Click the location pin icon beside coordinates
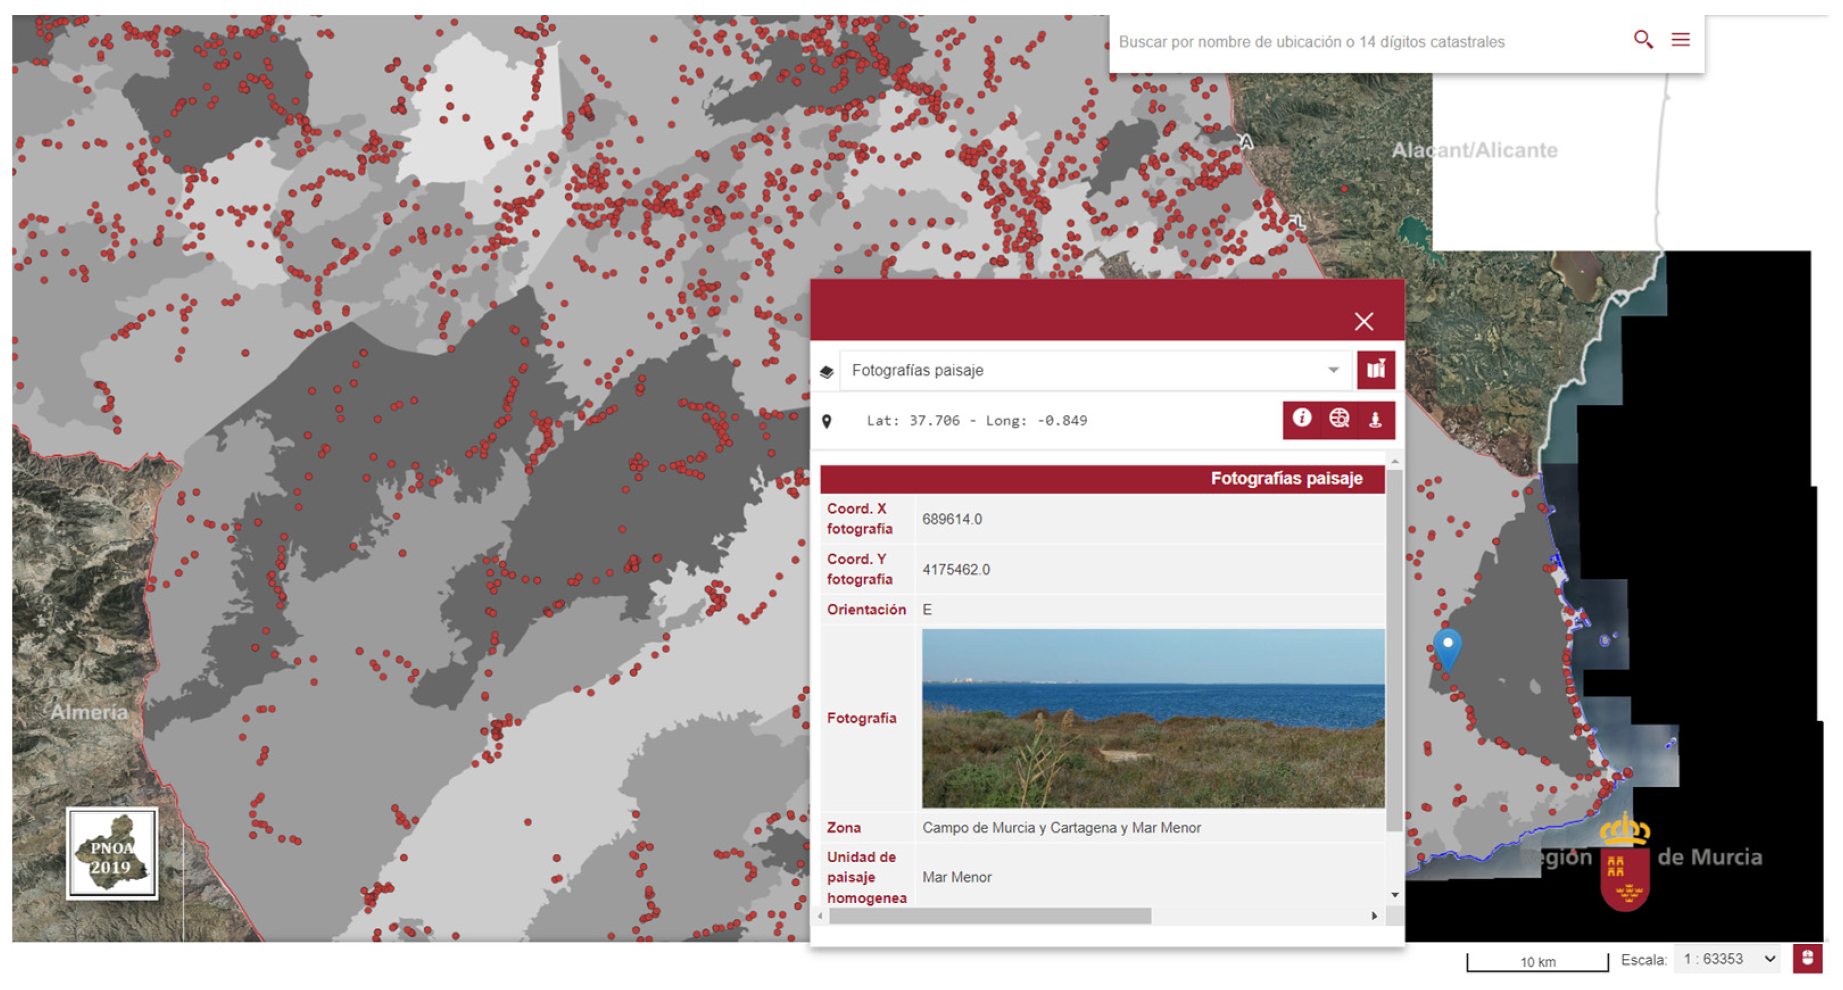The height and width of the screenshot is (990, 1843). [x=826, y=422]
